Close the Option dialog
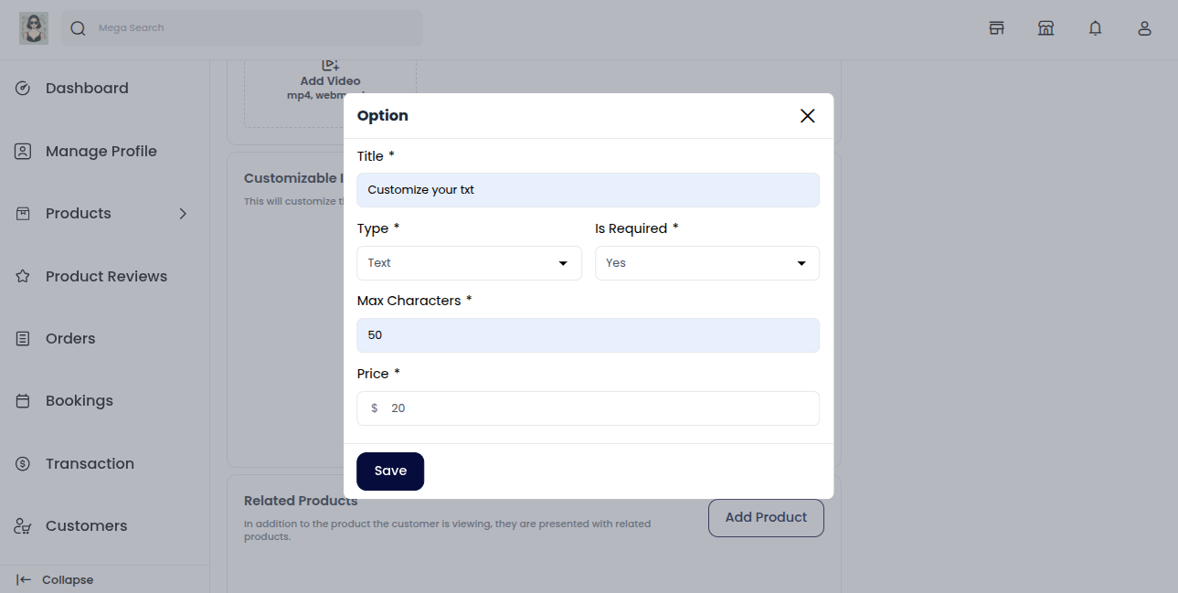1178x593 pixels. tap(807, 116)
